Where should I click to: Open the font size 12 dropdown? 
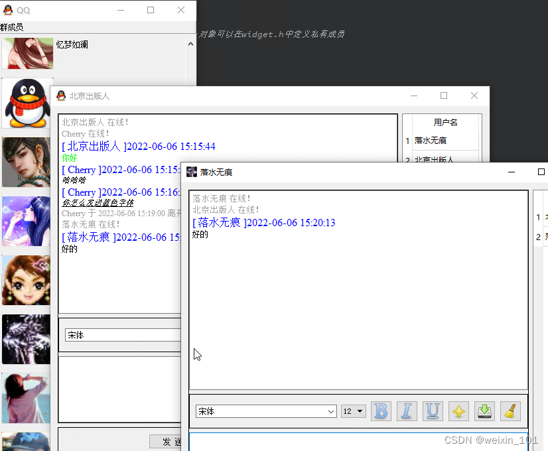(354, 411)
